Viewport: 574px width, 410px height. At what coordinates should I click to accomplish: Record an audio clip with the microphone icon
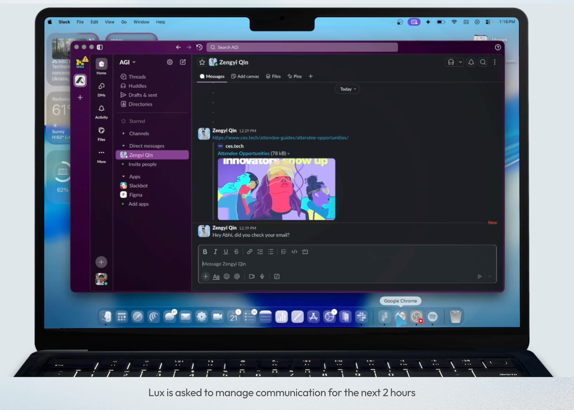pyautogui.click(x=262, y=276)
